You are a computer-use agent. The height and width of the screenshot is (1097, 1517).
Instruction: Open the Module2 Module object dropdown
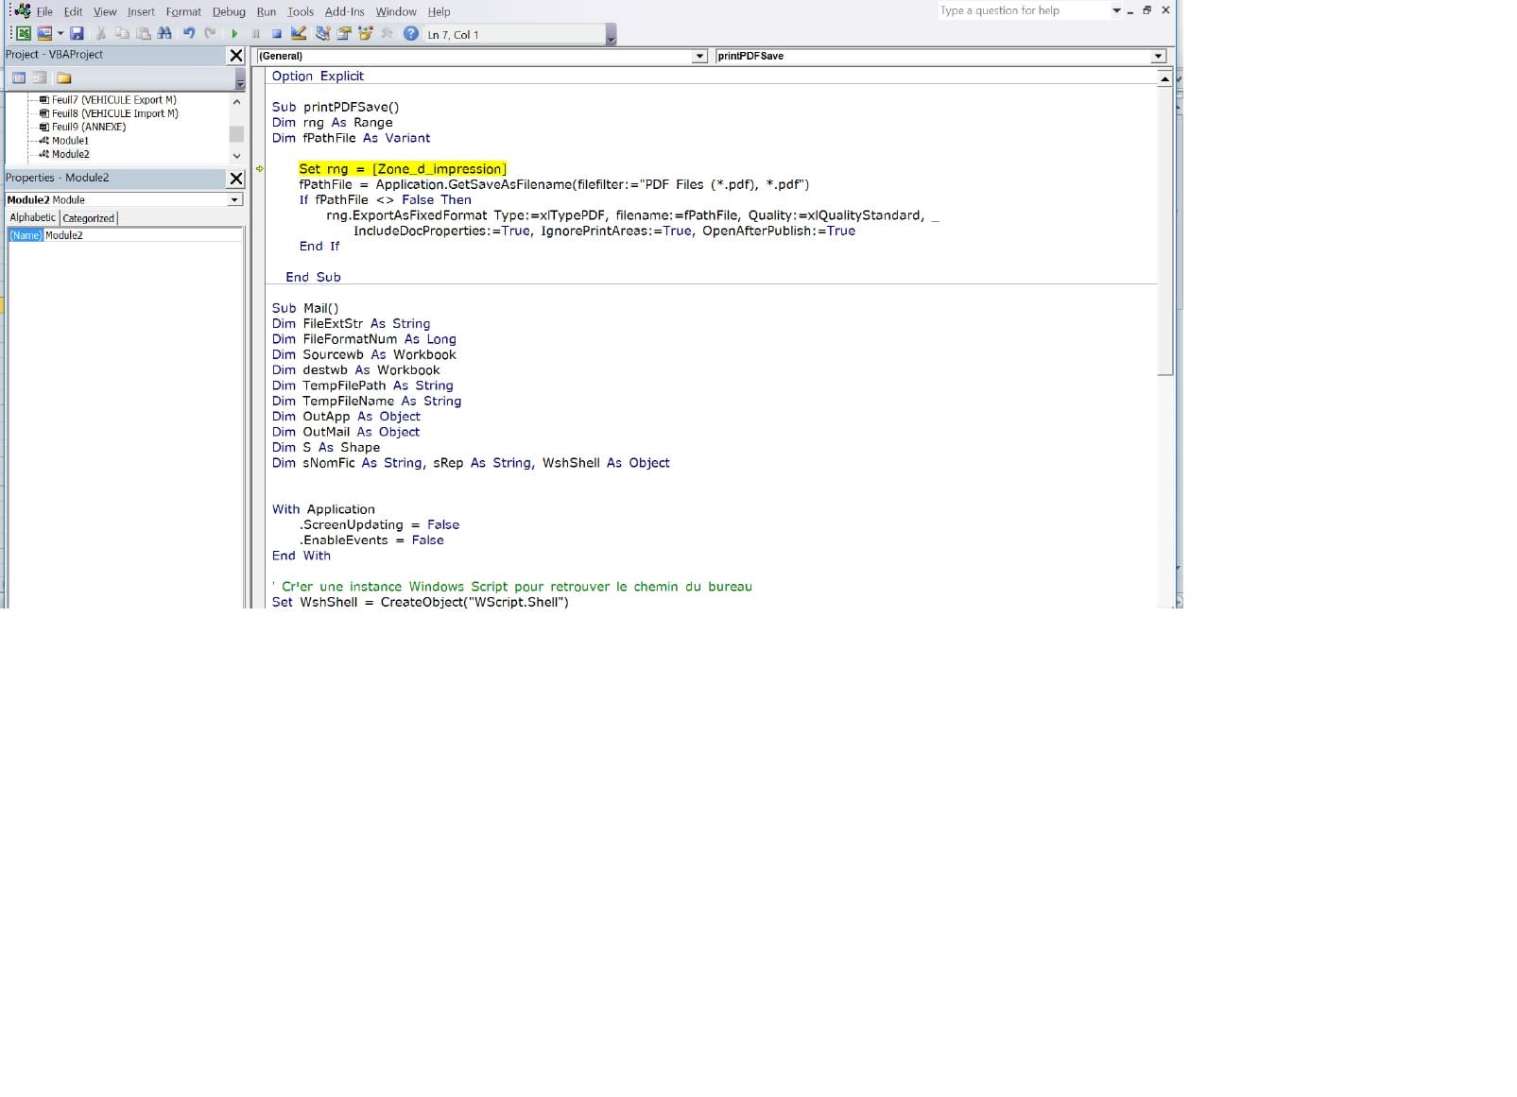pyautogui.click(x=235, y=199)
